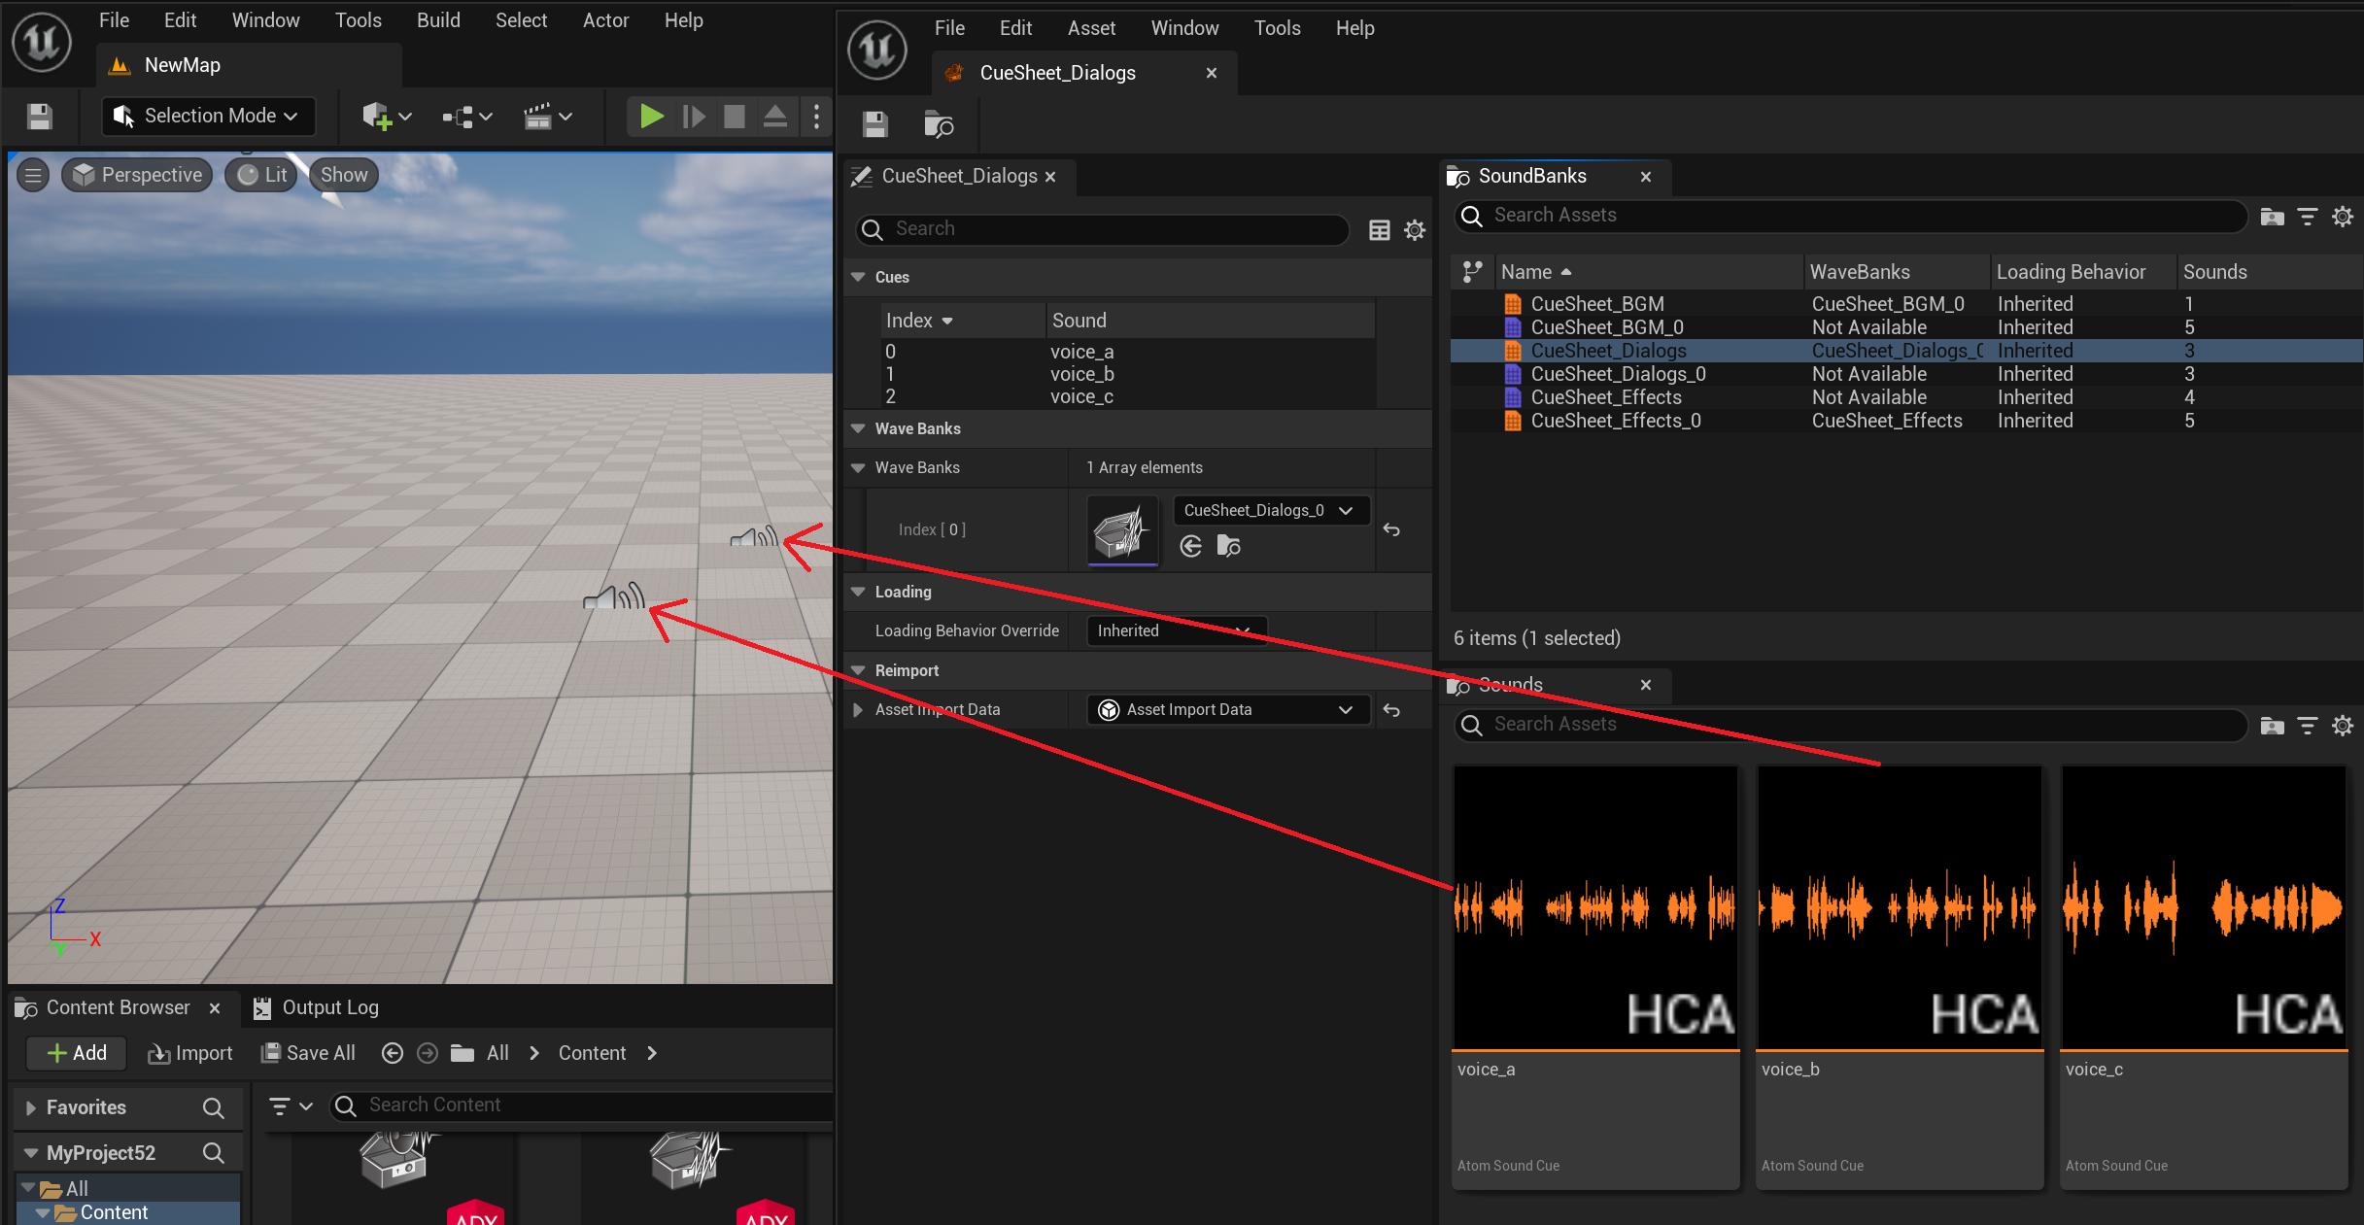Image resolution: width=2364 pixels, height=1225 pixels.
Task: Toggle the Perspective viewport mode button
Action: click(x=137, y=175)
